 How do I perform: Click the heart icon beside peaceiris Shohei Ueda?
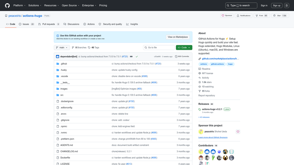pyautogui.click(x=238, y=132)
